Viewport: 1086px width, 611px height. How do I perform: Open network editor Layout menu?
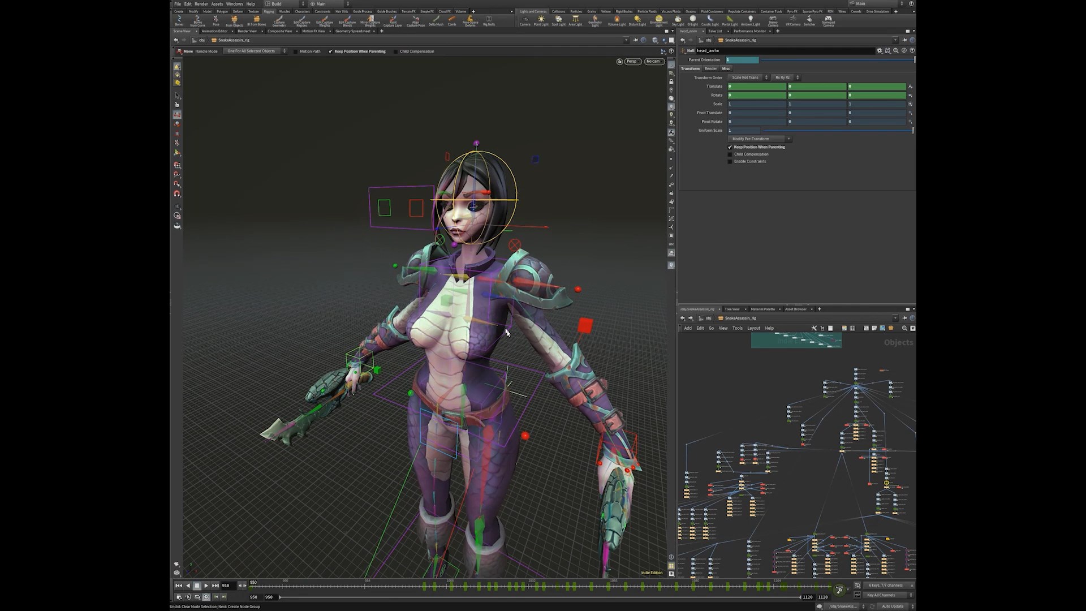pos(753,328)
